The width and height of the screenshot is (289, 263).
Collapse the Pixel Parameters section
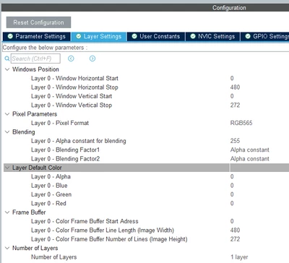7,114
